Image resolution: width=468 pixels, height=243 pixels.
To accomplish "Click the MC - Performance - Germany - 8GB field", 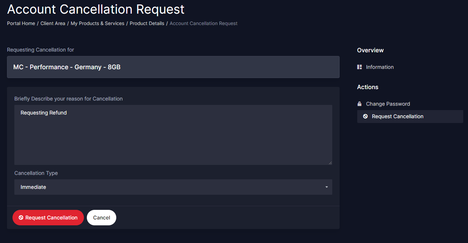I will click(x=173, y=67).
